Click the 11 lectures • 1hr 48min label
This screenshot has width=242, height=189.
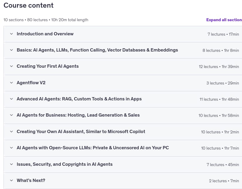click(x=219, y=99)
